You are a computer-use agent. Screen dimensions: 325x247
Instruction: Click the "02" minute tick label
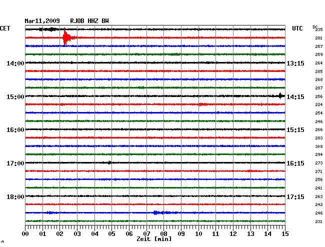coord(59,234)
